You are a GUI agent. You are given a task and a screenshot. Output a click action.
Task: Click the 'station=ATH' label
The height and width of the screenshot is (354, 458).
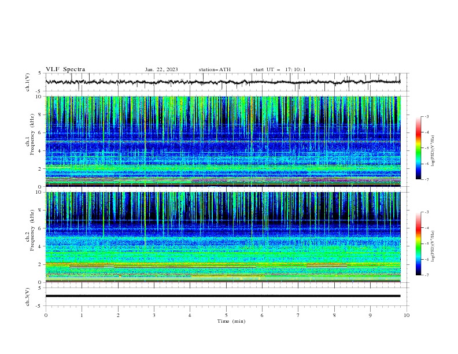pos(215,69)
